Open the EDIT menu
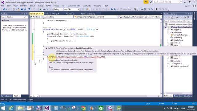 9,6
